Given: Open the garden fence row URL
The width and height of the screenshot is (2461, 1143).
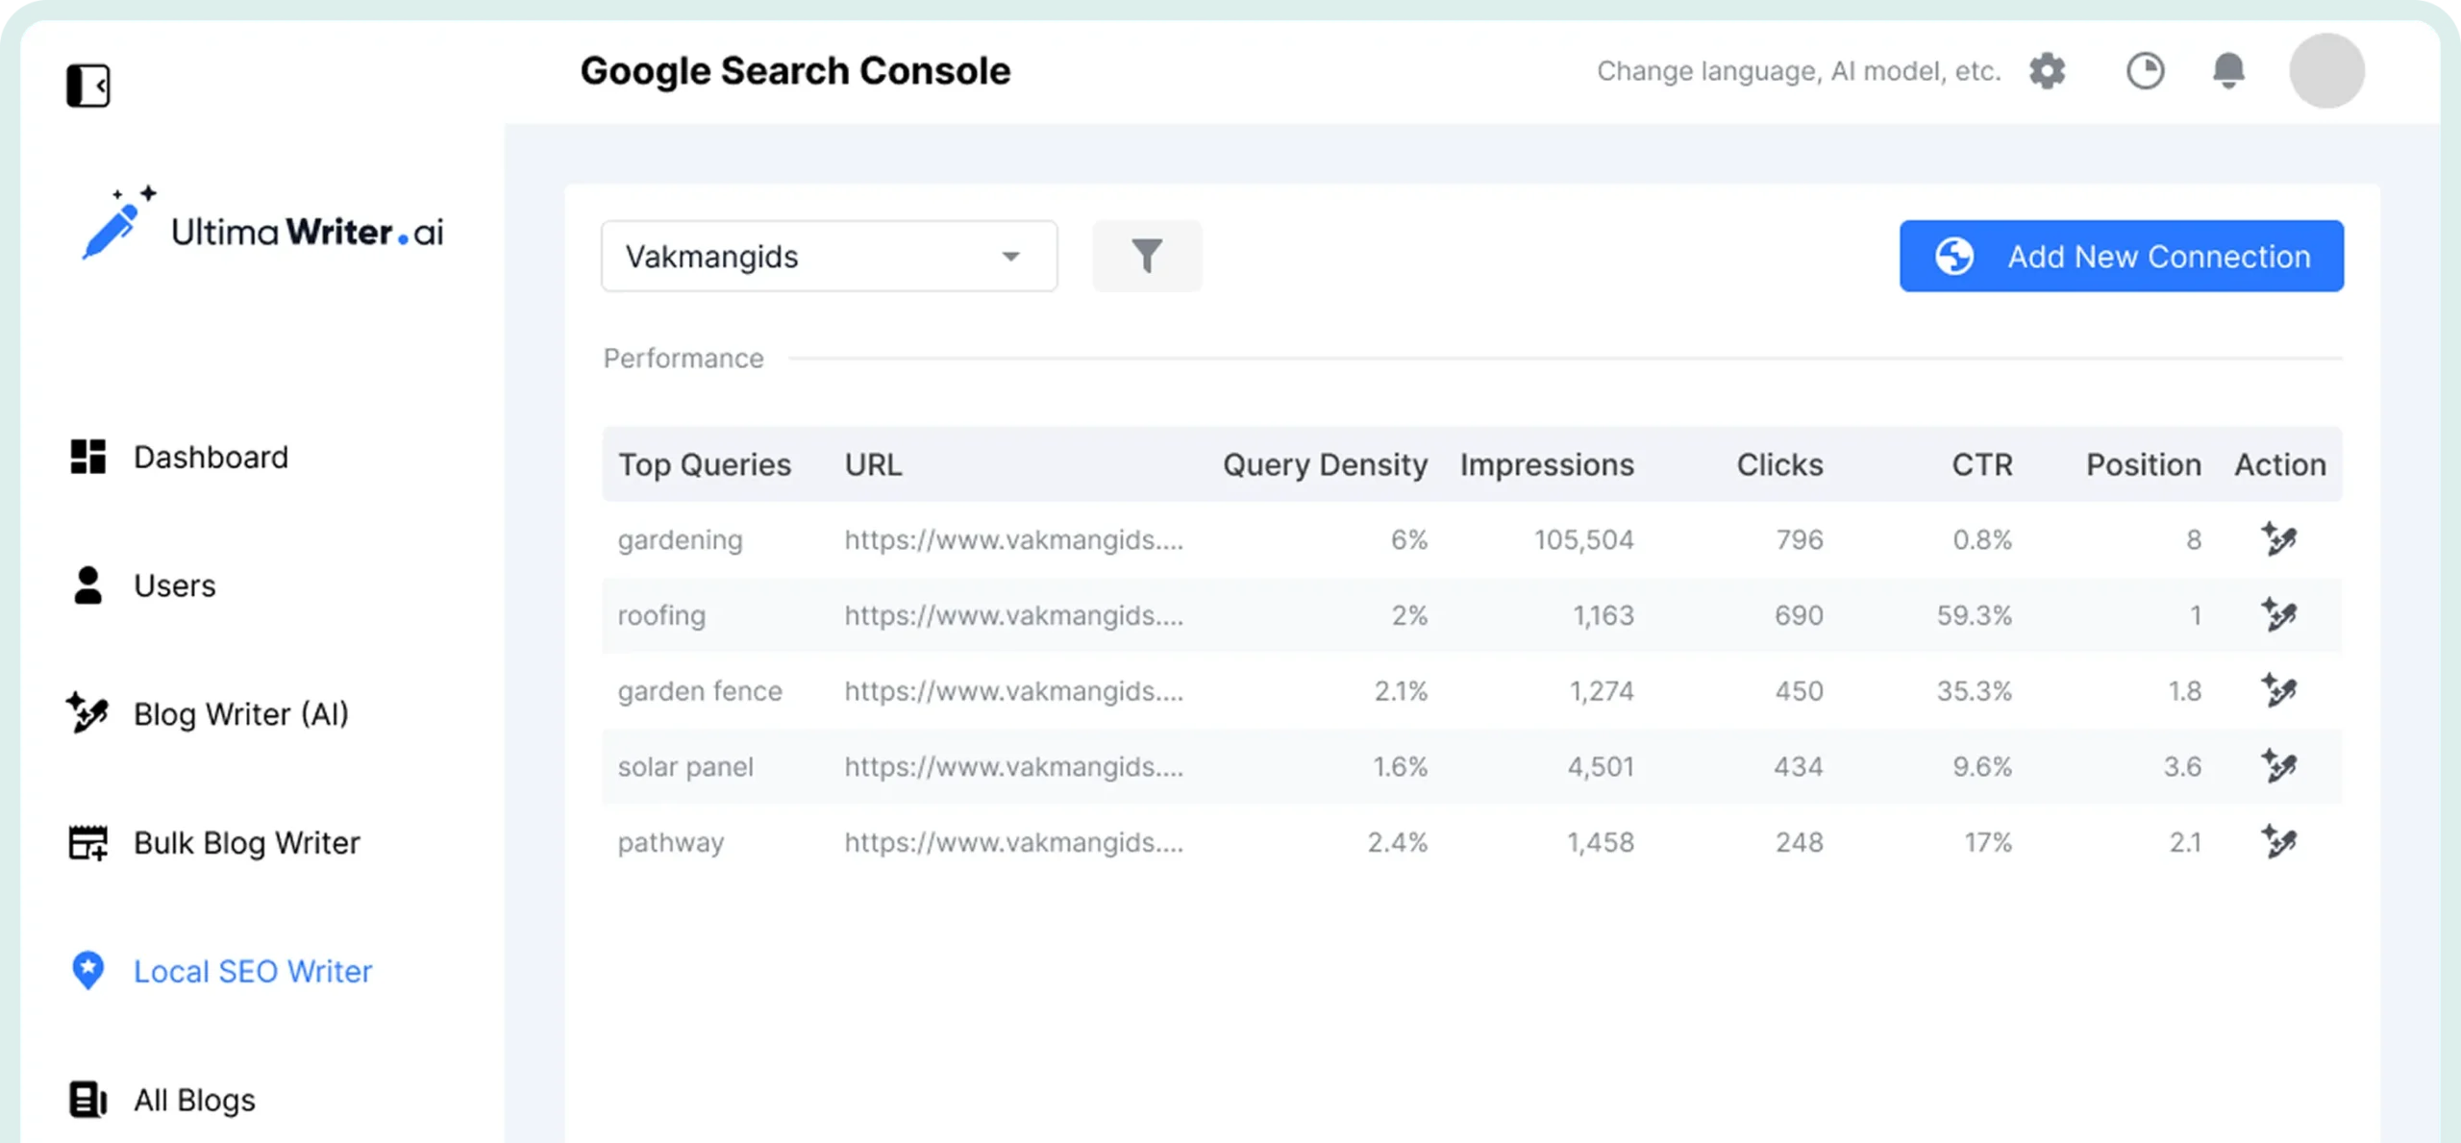Looking at the screenshot, I should pos(1013,690).
